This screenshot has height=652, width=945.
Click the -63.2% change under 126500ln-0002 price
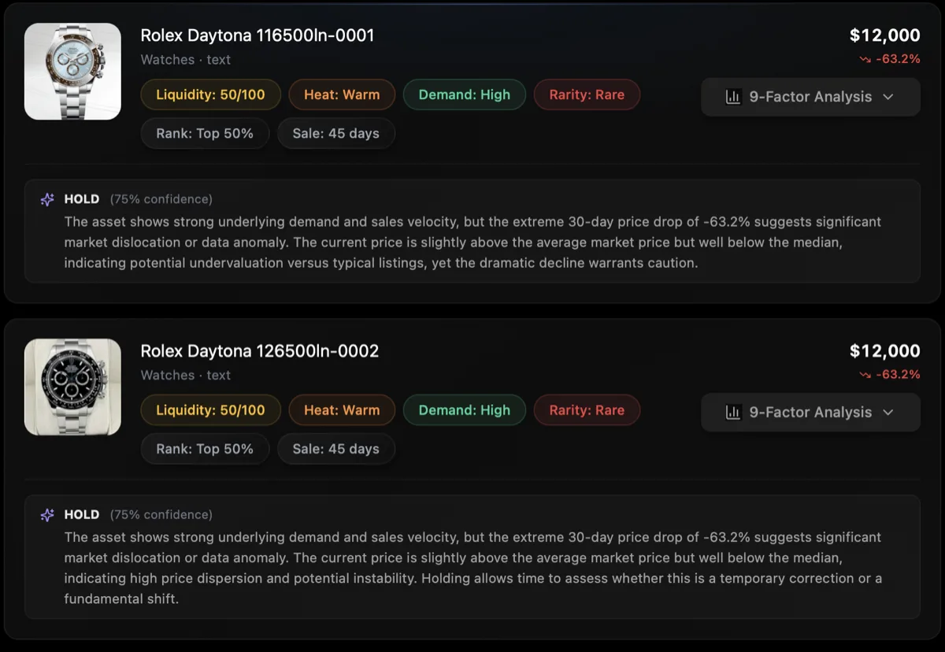click(x=898, y=375)
